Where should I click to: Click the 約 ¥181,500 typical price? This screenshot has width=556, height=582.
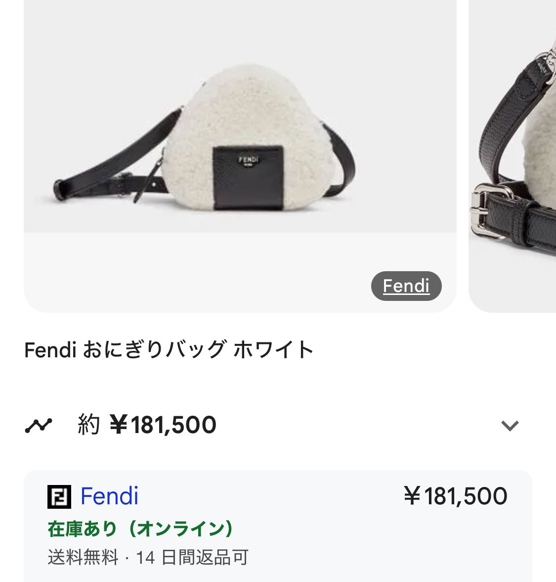147,425
